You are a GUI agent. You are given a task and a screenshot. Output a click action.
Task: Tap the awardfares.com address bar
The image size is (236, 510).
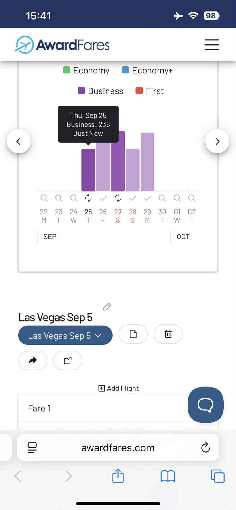118,448
